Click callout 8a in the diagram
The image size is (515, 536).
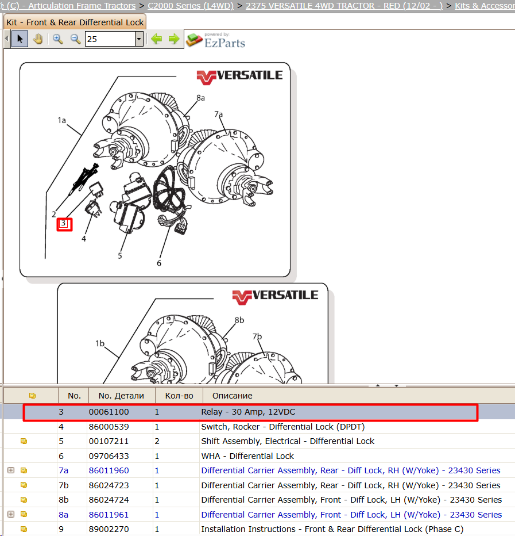click(x=201, y=98)
